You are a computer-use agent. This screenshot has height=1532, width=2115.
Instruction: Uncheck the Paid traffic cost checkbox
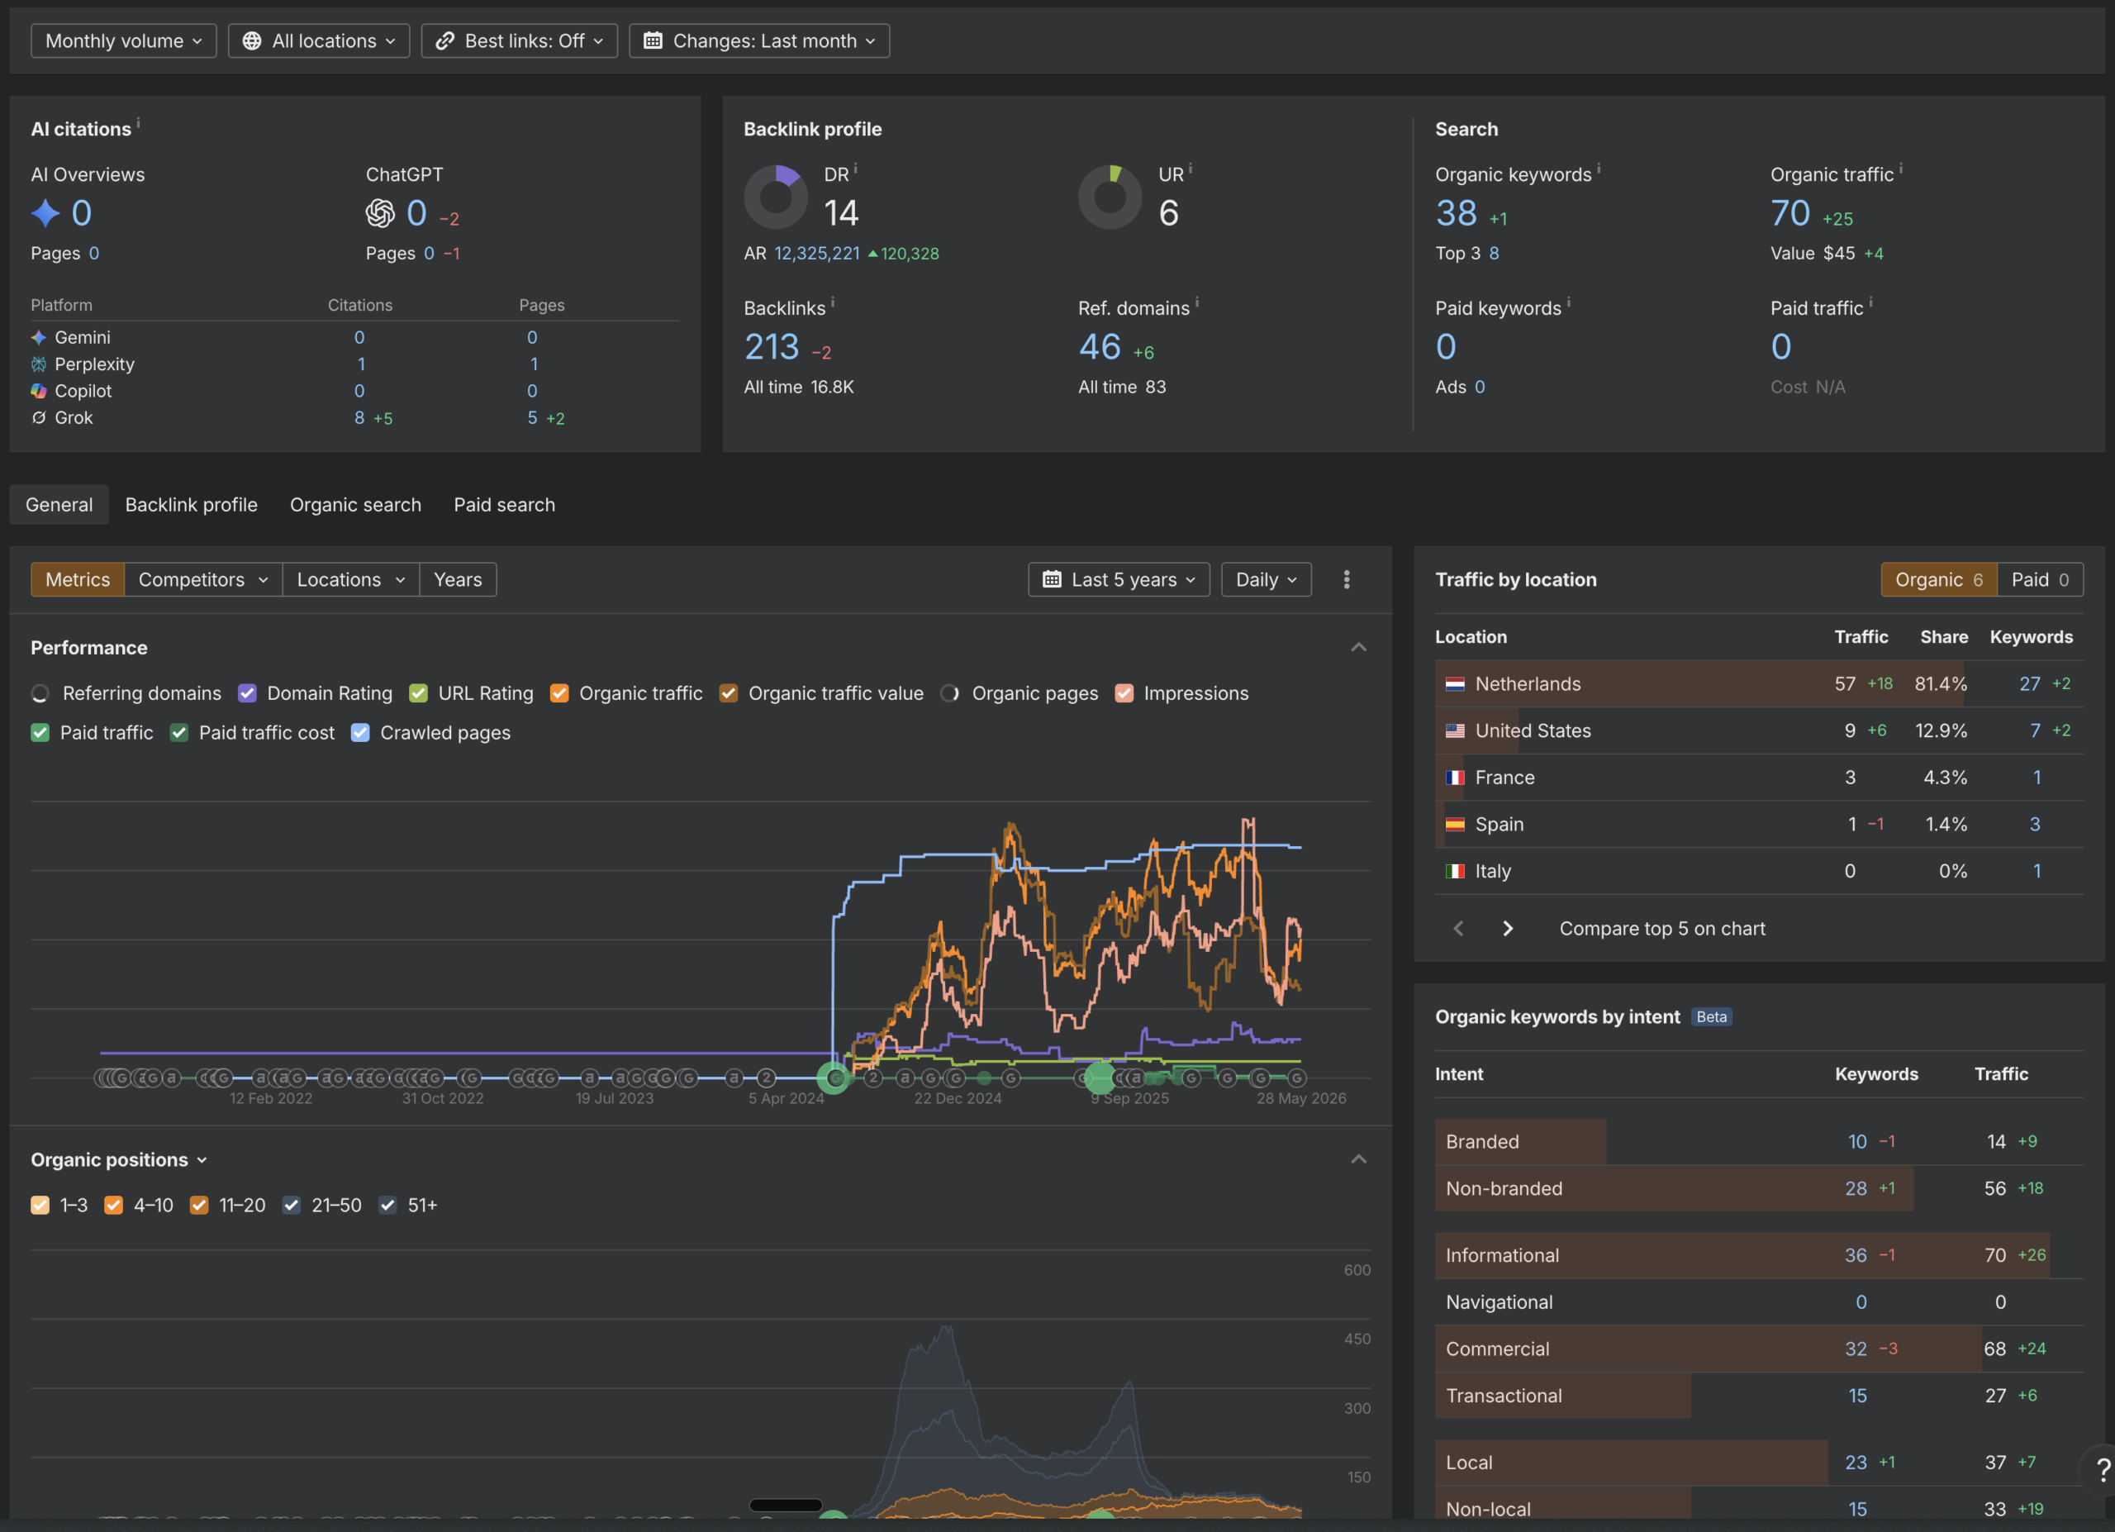point(179,733)
